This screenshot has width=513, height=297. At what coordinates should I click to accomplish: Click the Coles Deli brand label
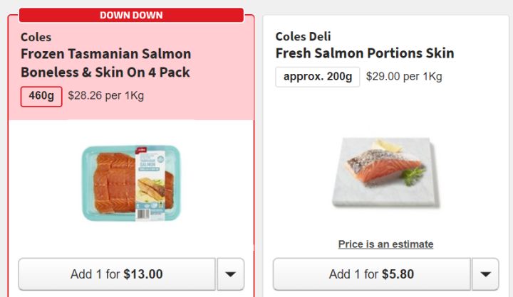coord(303,36)
